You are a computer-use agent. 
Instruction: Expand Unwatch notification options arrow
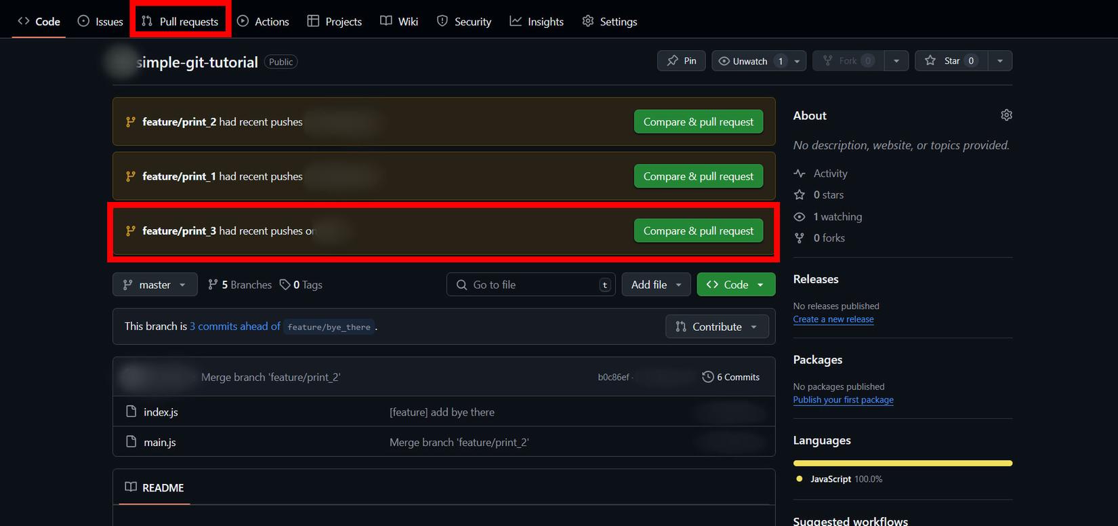tap(798, 61)
